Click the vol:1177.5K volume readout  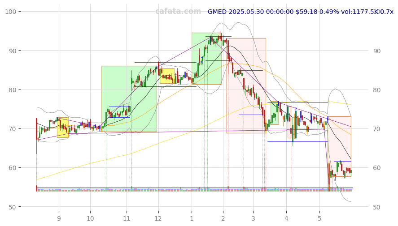point(359,12)
